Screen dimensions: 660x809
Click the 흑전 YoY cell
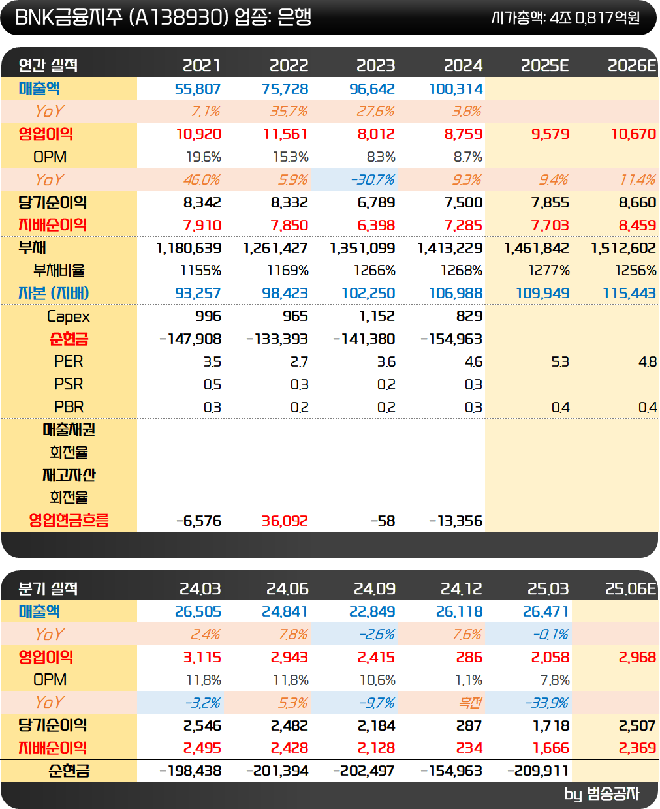click(x=470, y=703)
